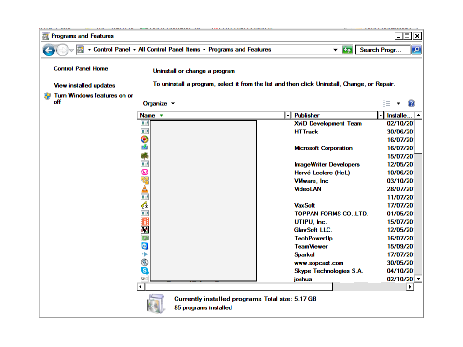Open the Organize dropdown menu
Image resolution: width=463 pixels, height=347 pixels.
159,104
